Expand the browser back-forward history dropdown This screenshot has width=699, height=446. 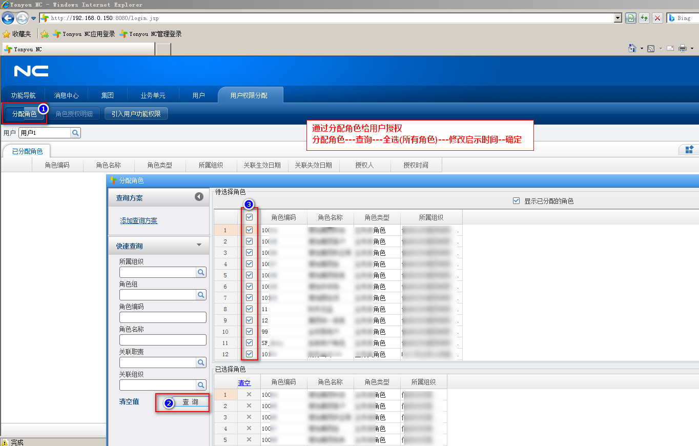click(x=34, y=18)
